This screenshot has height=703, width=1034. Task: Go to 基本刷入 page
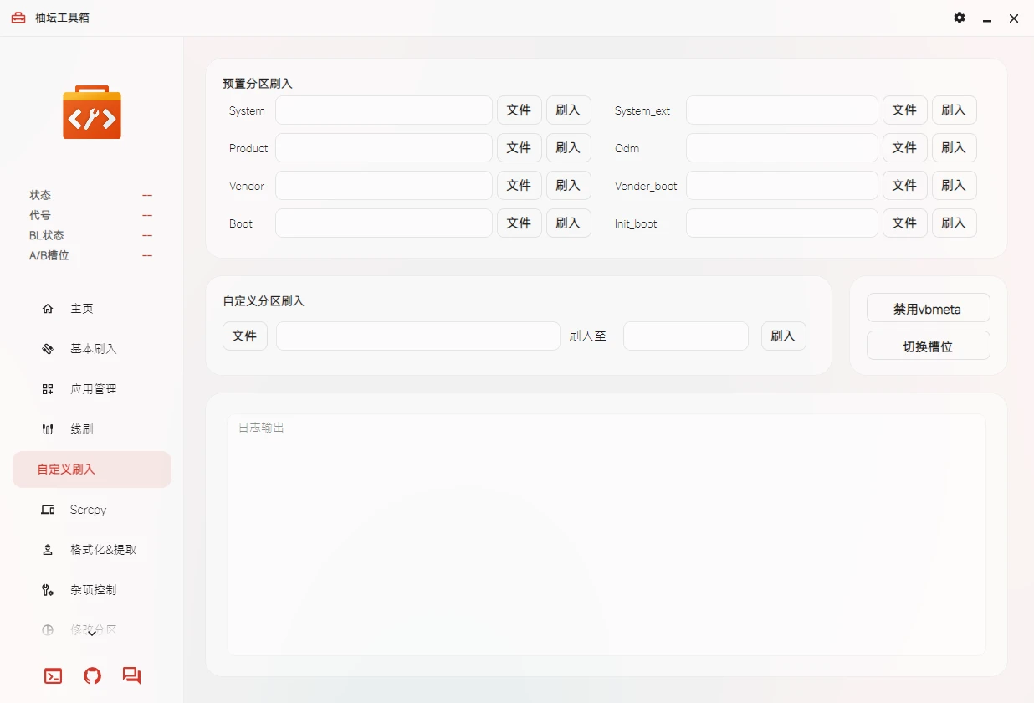point(92,349)
